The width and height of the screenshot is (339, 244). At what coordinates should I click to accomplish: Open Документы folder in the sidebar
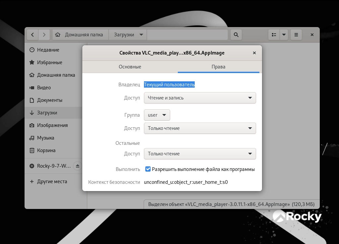click(53, 100)
